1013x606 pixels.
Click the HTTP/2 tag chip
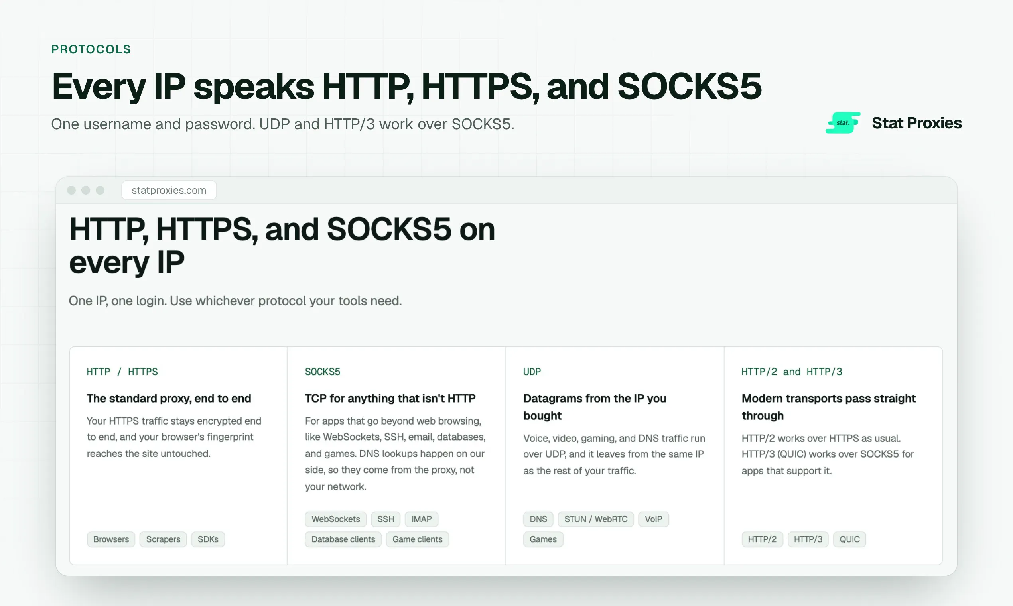[762, 539]
